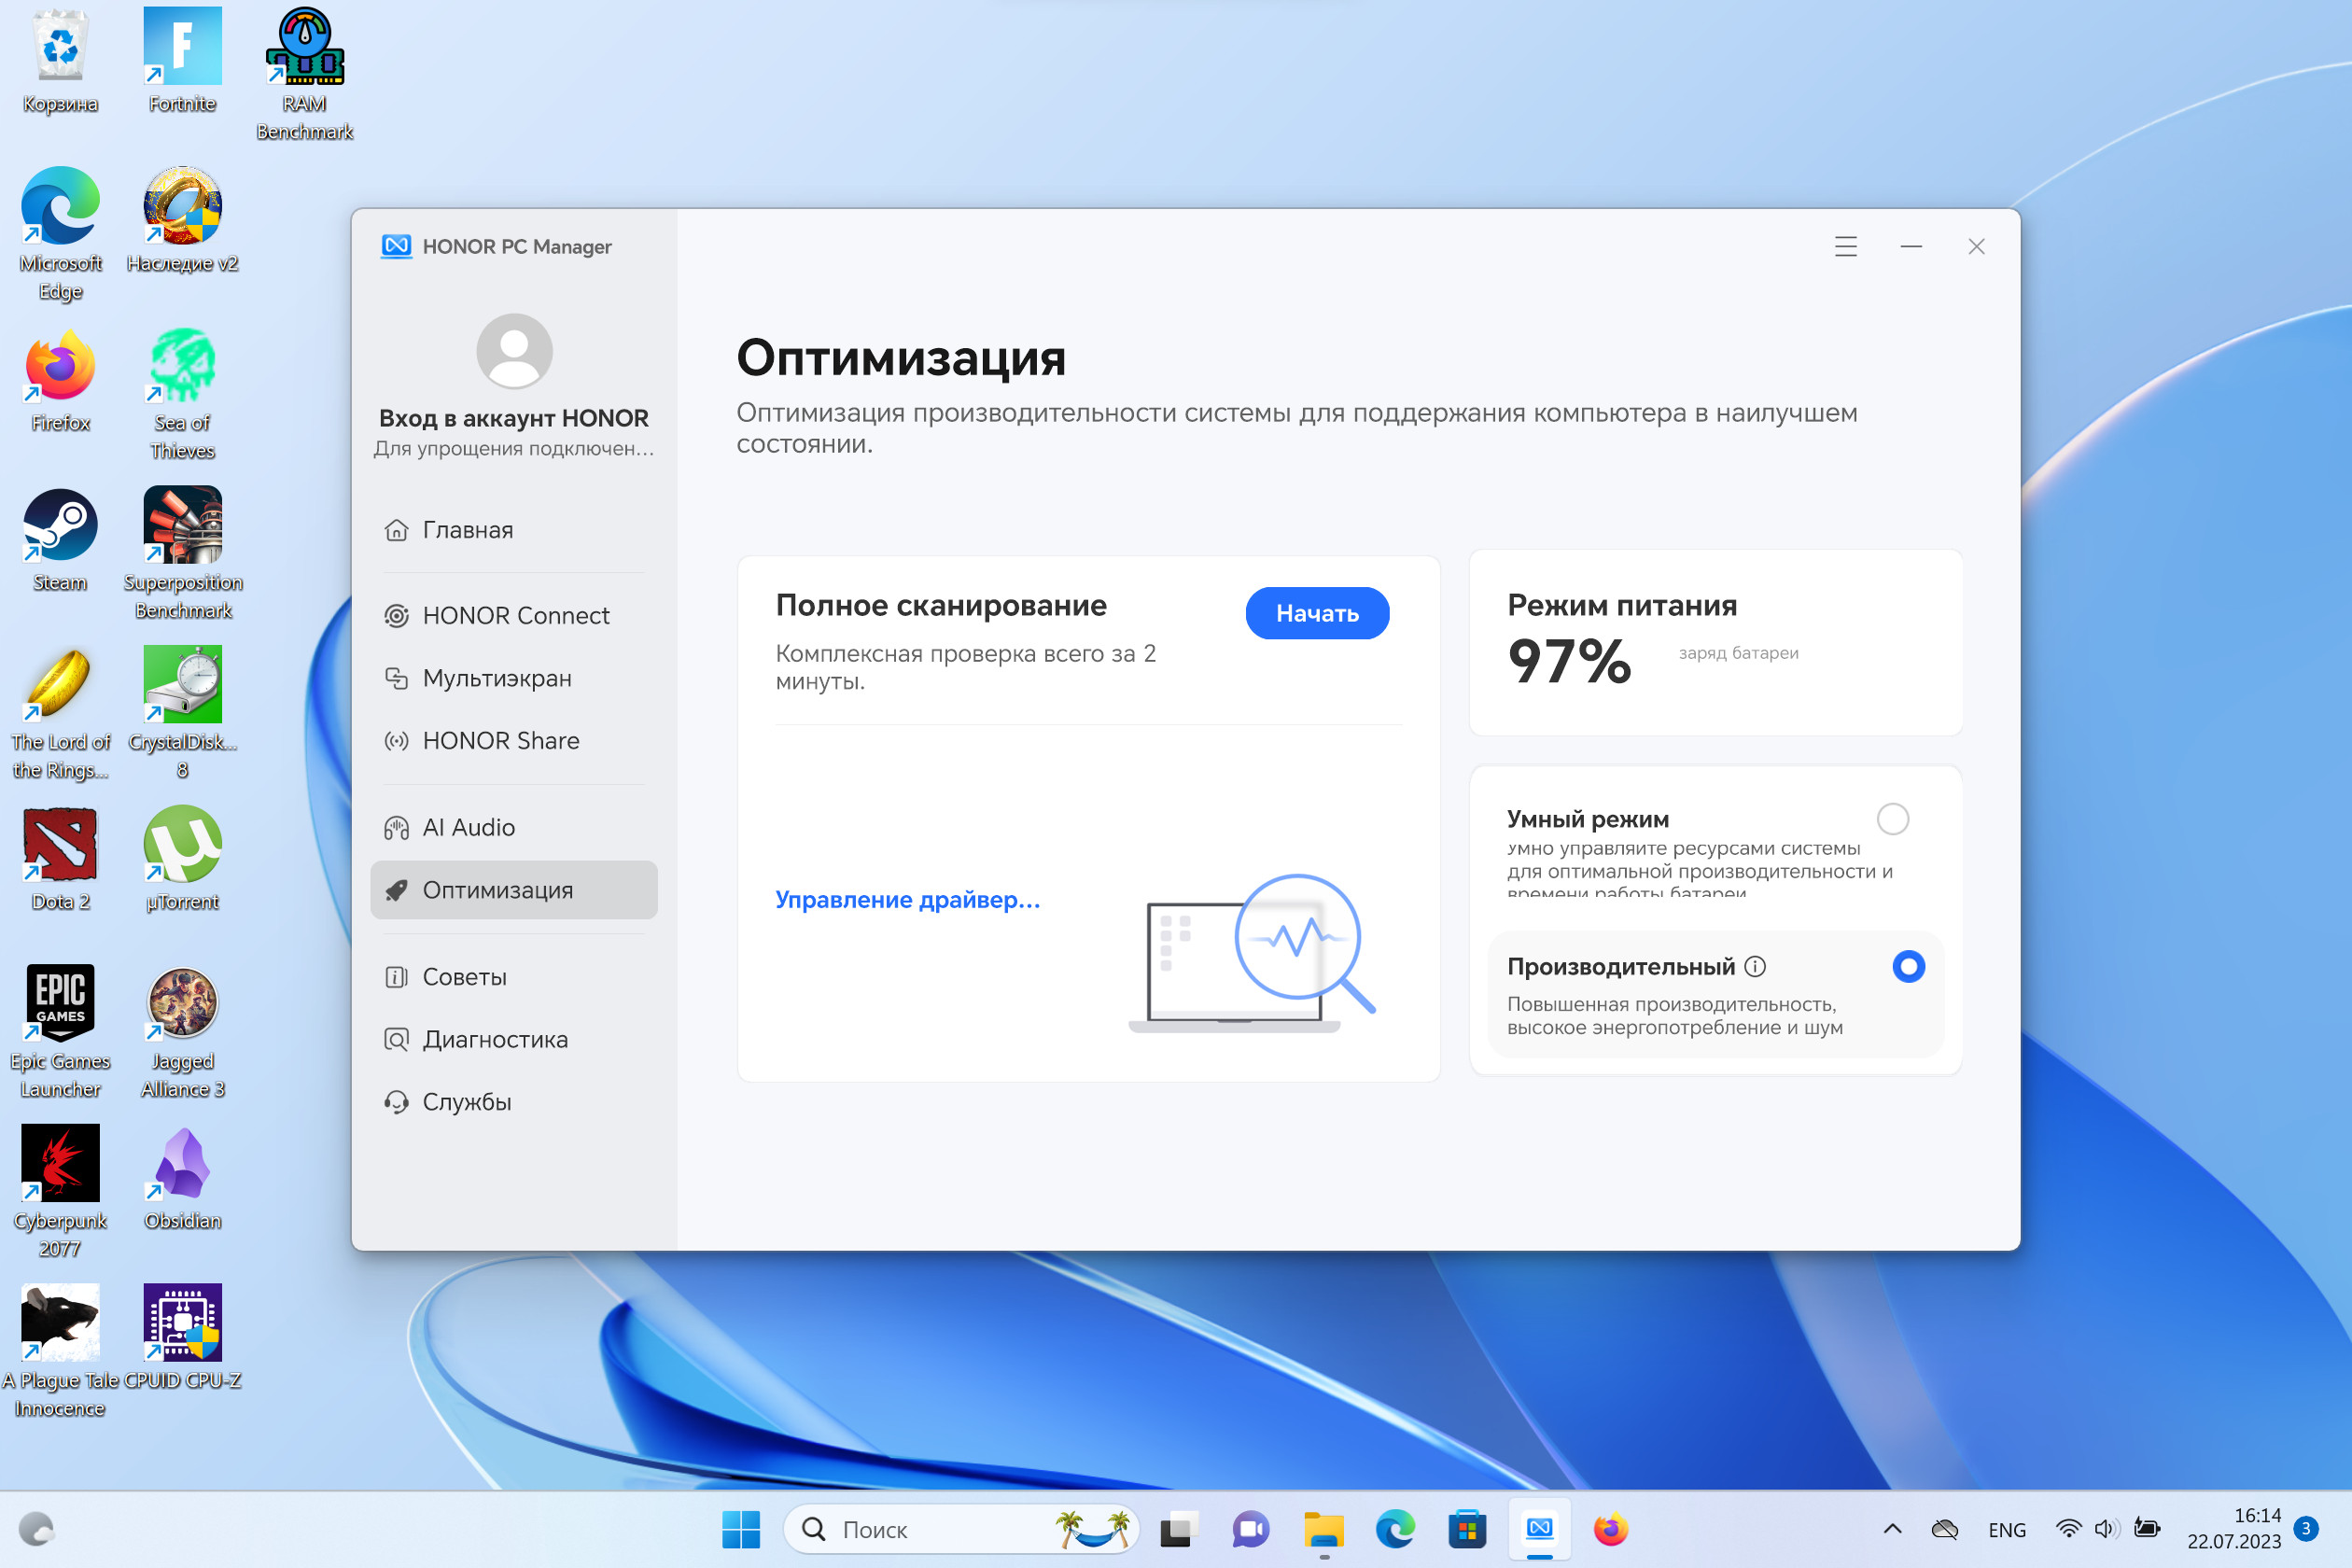Viewport: 2352px width, 1568px height.
Task: Select Оптимизация in the sidebar
Action: click(513, 890)
